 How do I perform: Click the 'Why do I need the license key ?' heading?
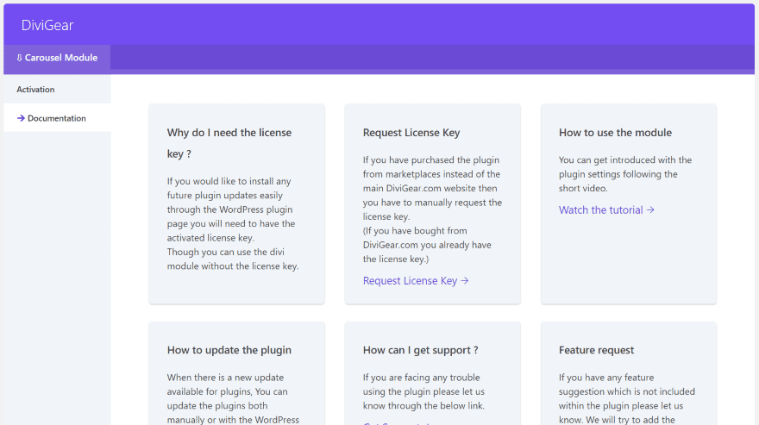(x=229, y=143)
